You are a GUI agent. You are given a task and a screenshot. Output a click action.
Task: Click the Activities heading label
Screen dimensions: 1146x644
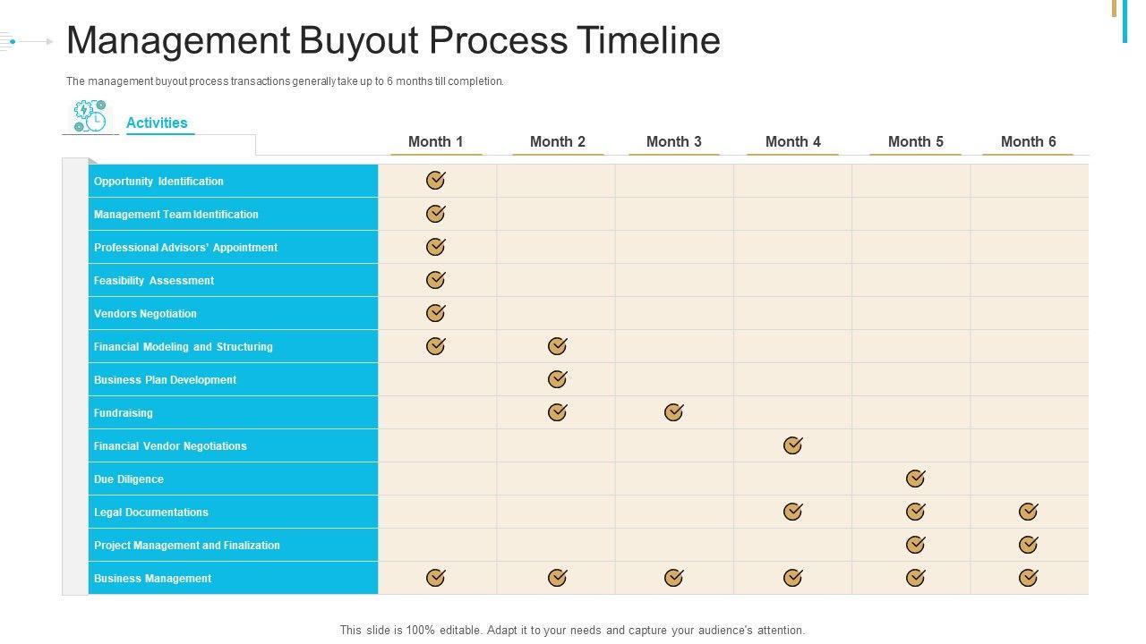coord(157,123)
